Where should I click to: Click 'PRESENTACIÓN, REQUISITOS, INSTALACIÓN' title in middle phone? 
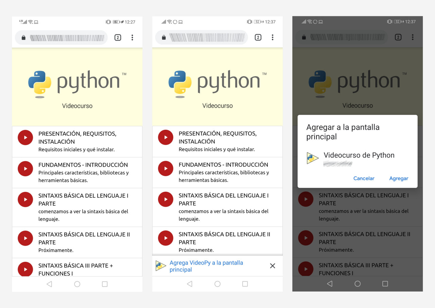pyautogui.click(x=218, y=138)
